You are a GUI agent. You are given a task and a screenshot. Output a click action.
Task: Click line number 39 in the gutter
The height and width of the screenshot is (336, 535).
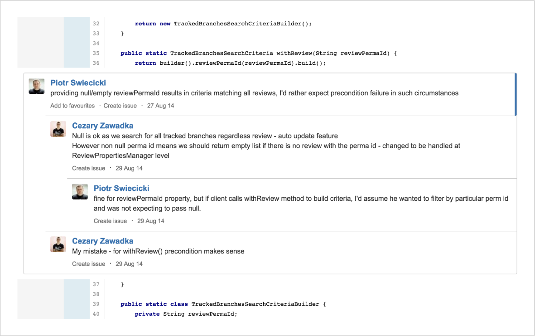[x=96, y=304]
